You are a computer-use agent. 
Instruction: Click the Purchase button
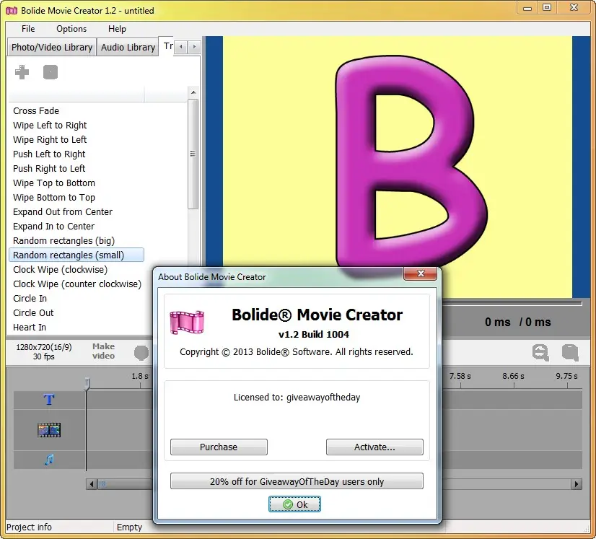pos(219,447)
